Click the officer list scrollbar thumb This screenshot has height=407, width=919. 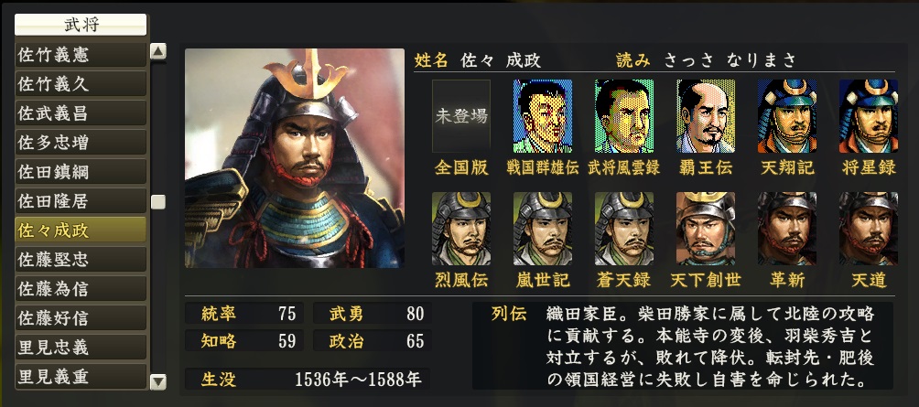point(158,202)
